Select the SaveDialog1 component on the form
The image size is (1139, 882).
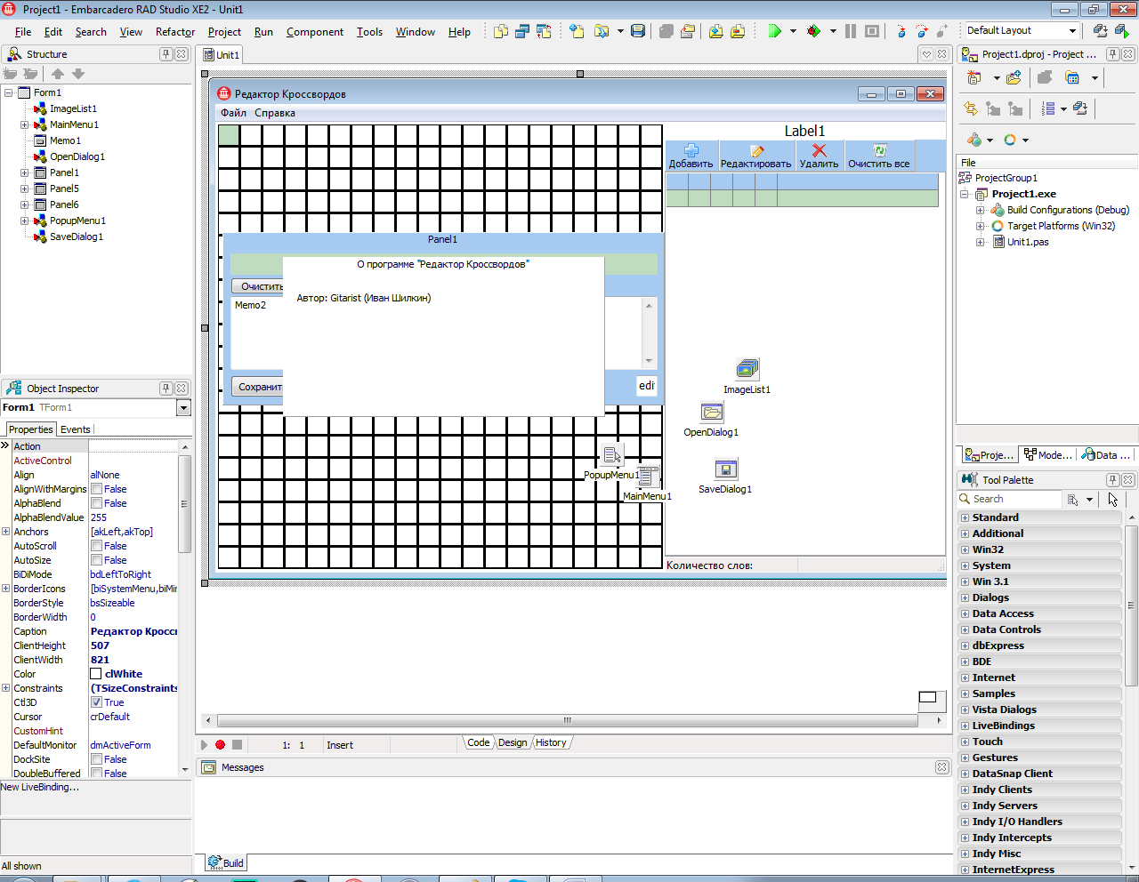(x=726, y=469)
